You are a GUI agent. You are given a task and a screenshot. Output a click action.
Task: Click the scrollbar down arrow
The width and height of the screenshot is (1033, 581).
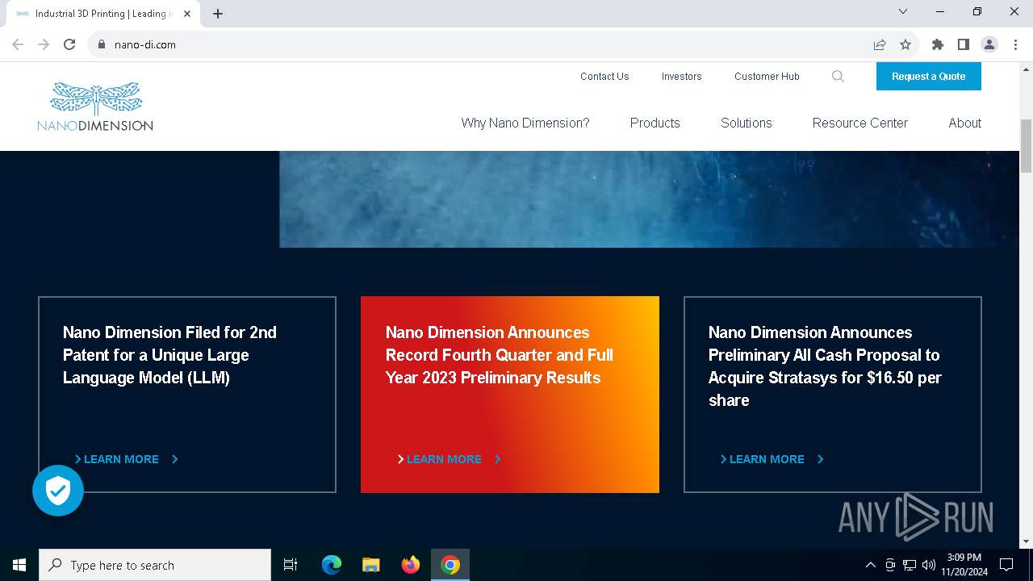(x=1026, y=541)
